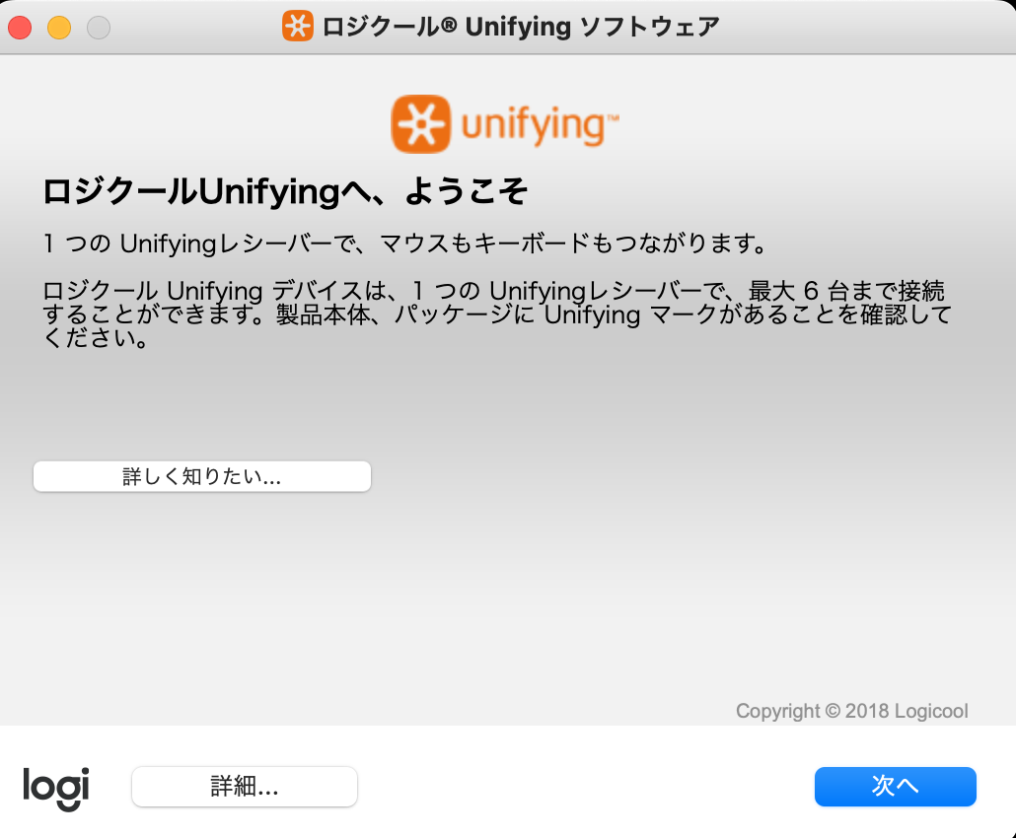Click the 次へ (Next) button
The image size is (1016, 838).
pos(895,786)
